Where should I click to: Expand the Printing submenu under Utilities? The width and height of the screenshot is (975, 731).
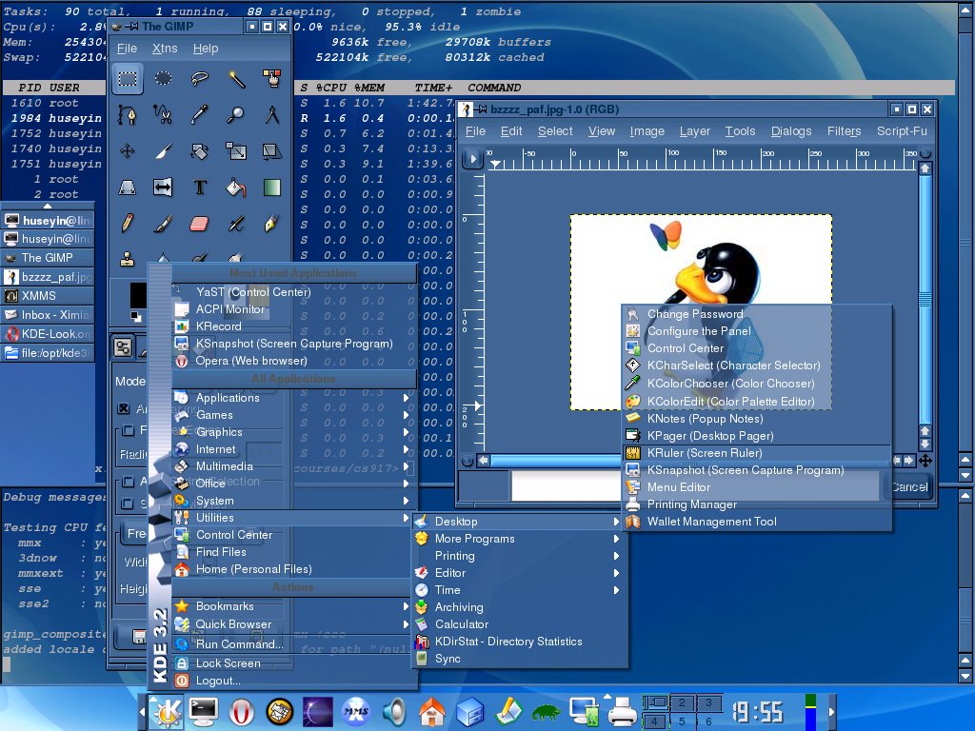519,556
